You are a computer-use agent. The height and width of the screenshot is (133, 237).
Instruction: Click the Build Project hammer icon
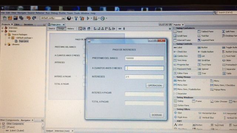click(76, 18)
